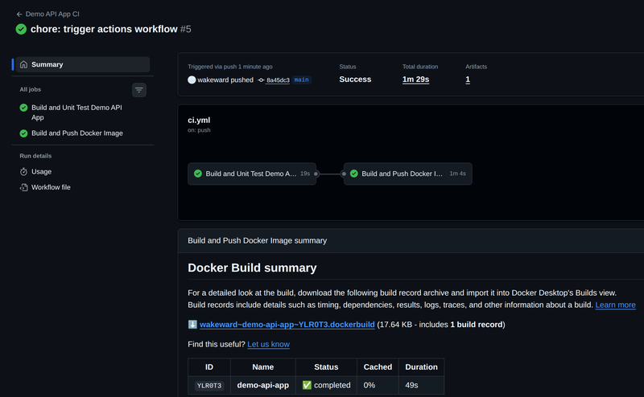Open the artifacts count link
The image size is (644, 397).
click(468, 80)
